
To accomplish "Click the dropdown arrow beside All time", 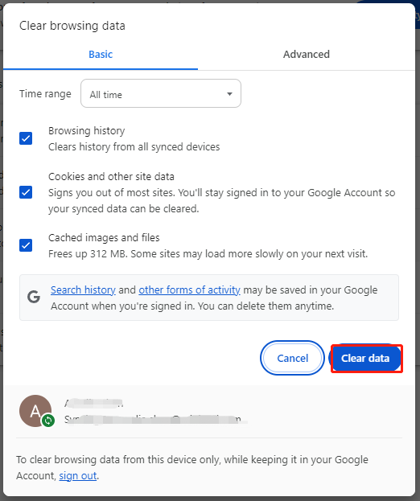I will tap(229, 94).
